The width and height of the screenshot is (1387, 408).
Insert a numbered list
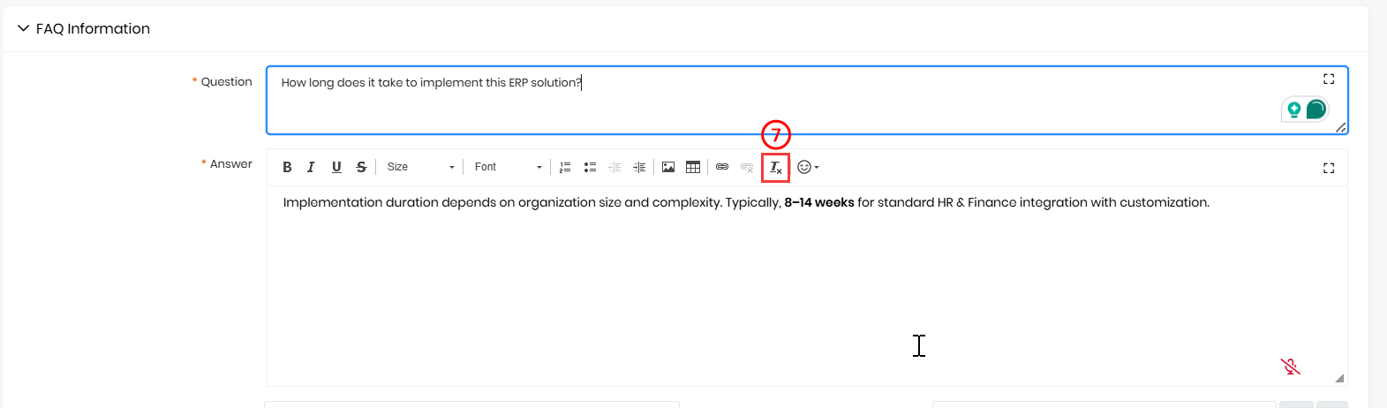565,167
